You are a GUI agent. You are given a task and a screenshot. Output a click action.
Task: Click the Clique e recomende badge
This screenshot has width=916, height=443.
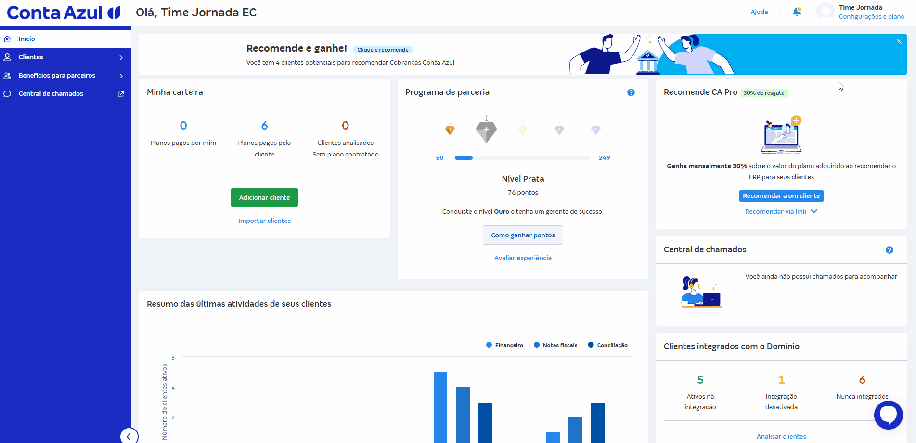click(x=383, y=50)
